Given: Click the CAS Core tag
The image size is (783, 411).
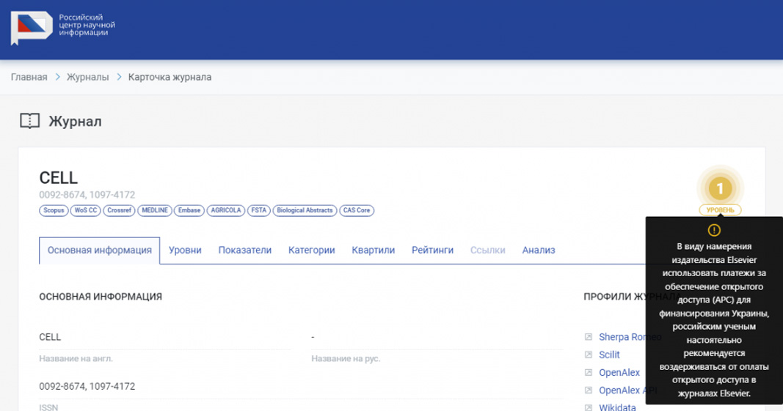Looking at the screenshot, I should (357, 210).
